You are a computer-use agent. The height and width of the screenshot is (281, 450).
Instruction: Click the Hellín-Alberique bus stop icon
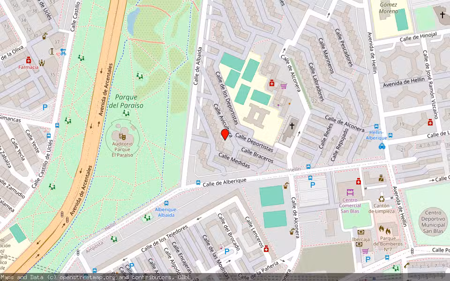tap(376, 126)
